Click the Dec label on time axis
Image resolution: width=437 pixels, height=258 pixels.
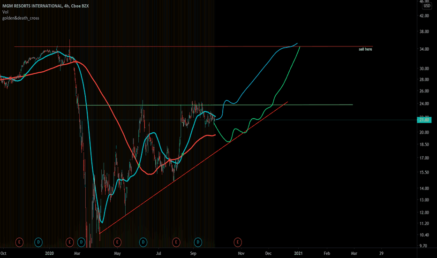pos(268,253)
